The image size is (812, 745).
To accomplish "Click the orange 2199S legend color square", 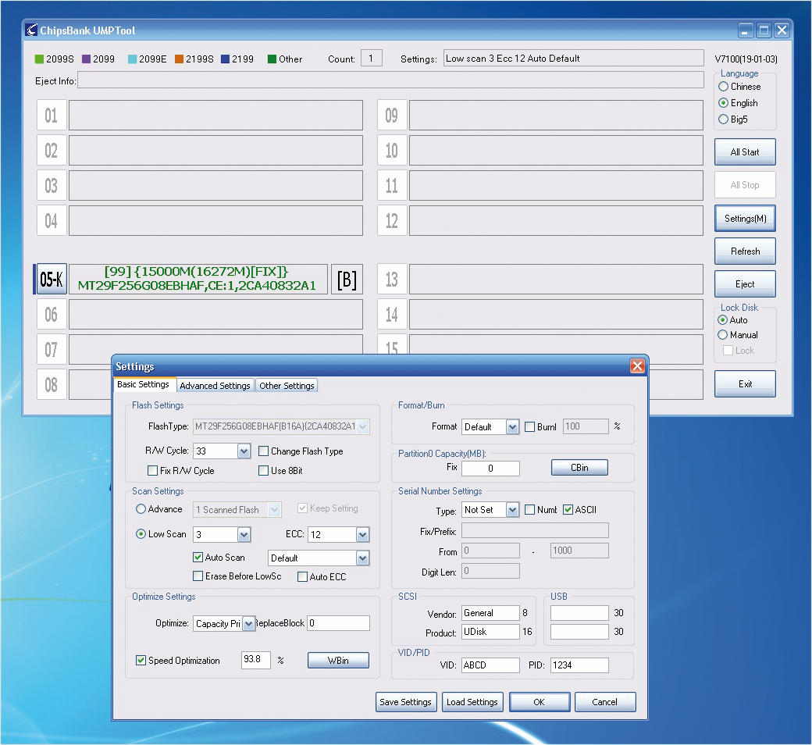I will tap(179, 59).
